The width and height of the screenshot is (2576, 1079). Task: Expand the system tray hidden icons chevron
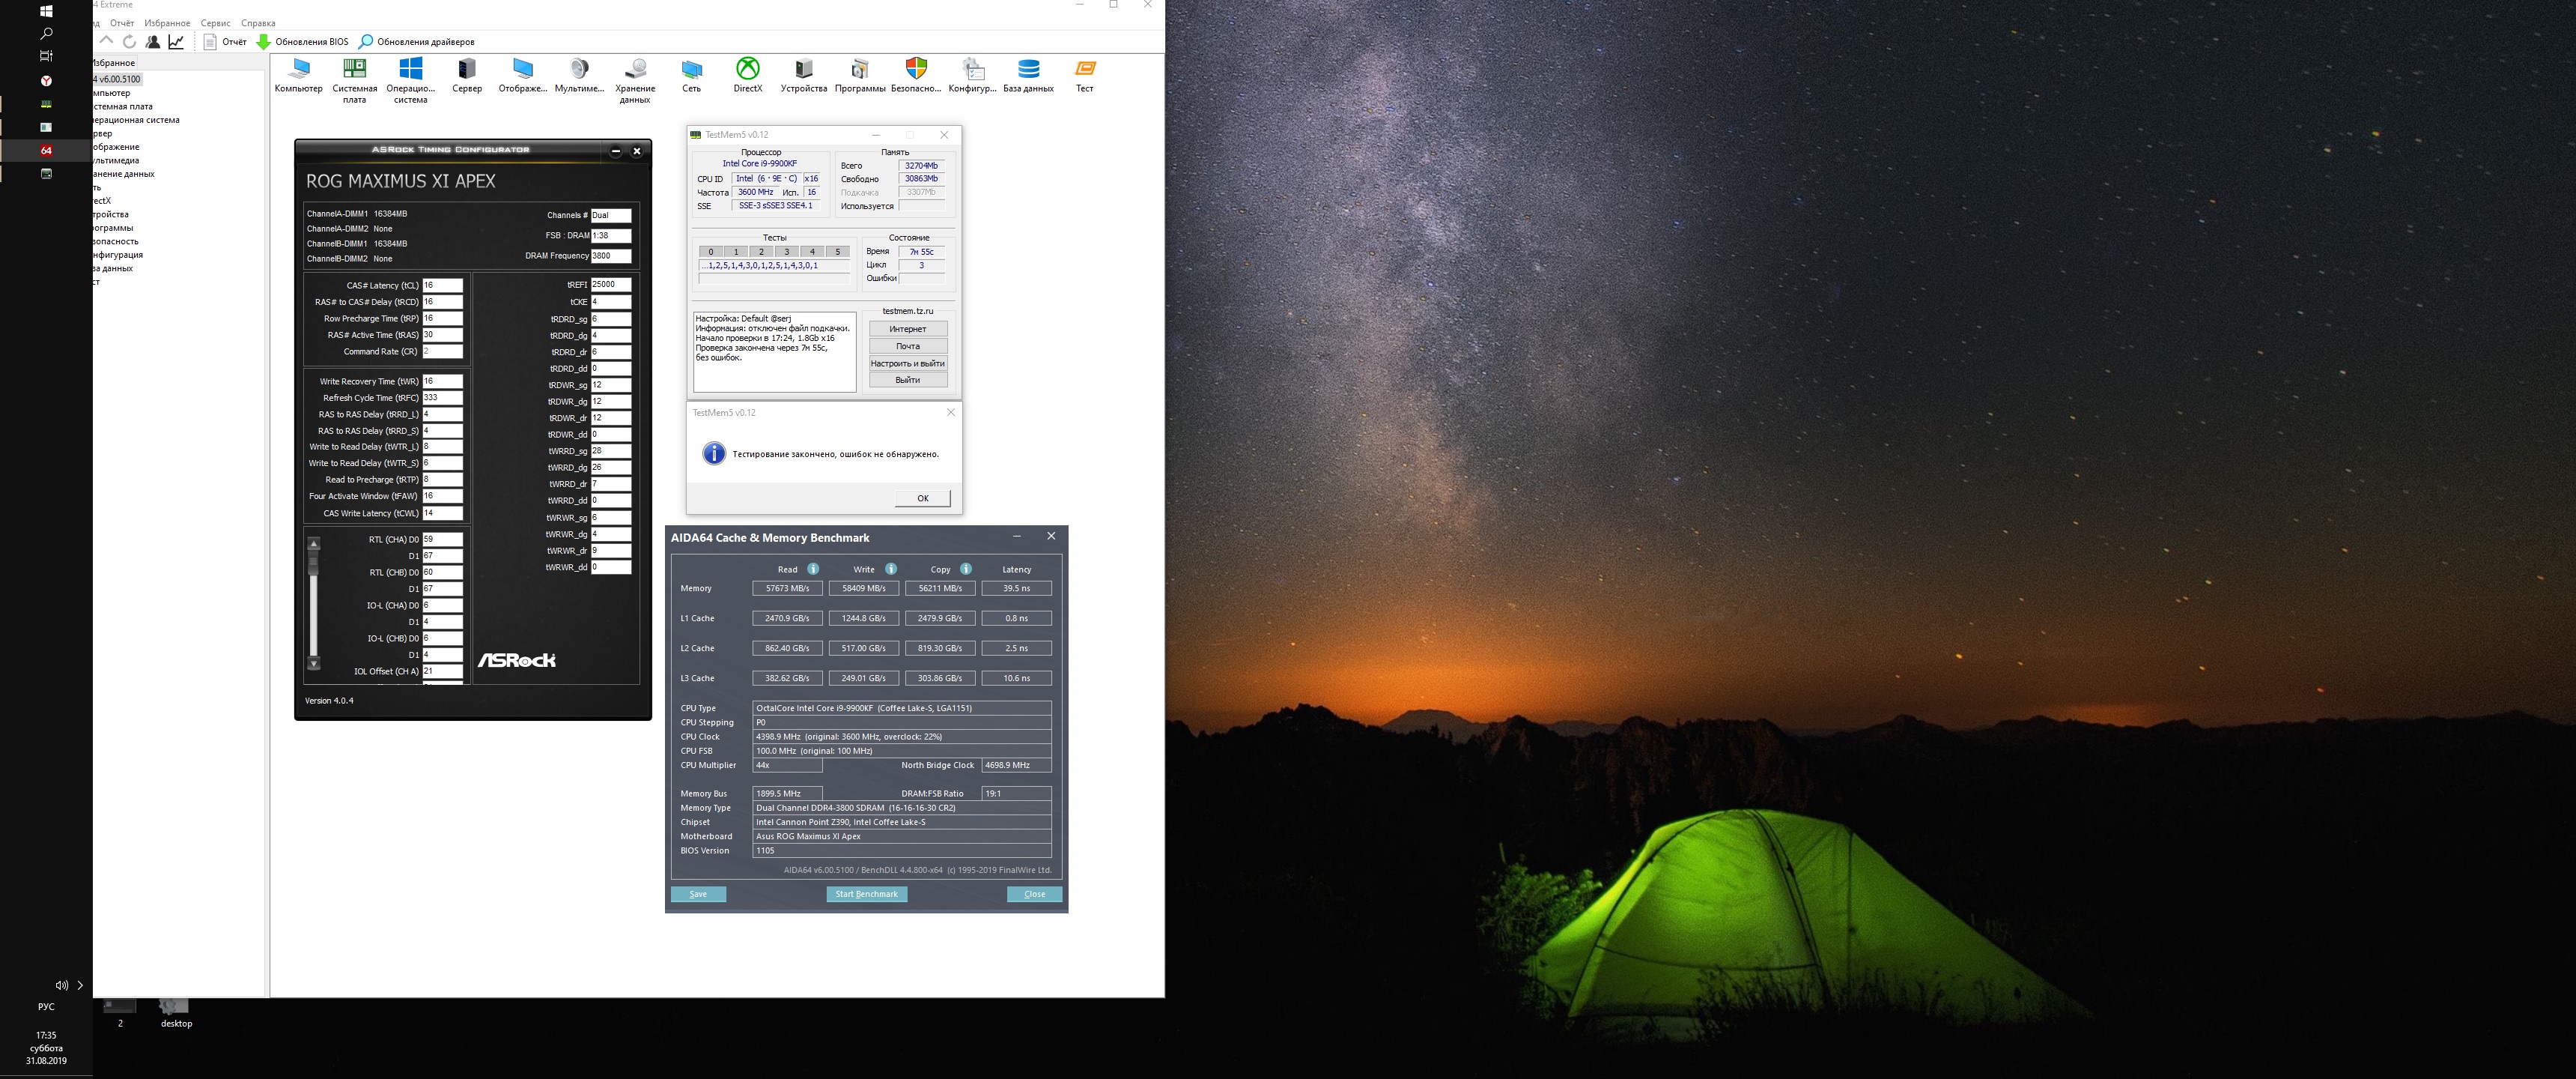coord(80,985)
